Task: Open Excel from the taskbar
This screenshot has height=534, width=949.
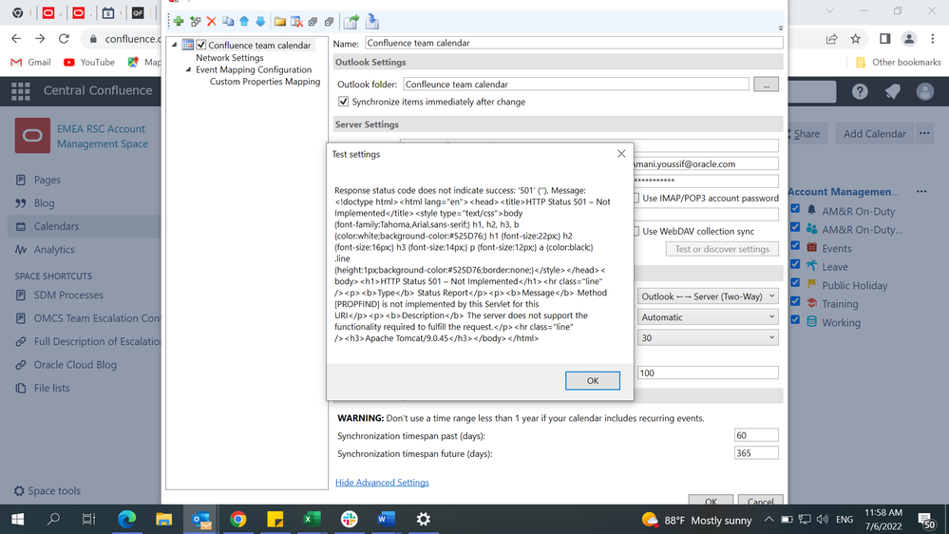Action: pos(312,520)
